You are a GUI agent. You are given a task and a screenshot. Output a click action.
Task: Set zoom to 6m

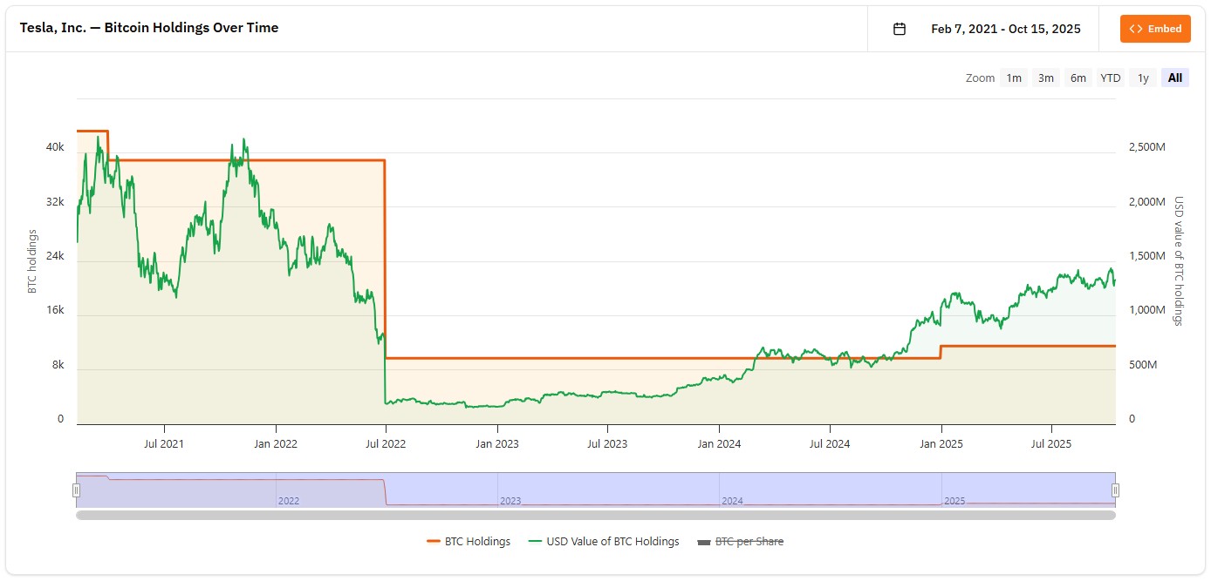(x=1078, y=78)
